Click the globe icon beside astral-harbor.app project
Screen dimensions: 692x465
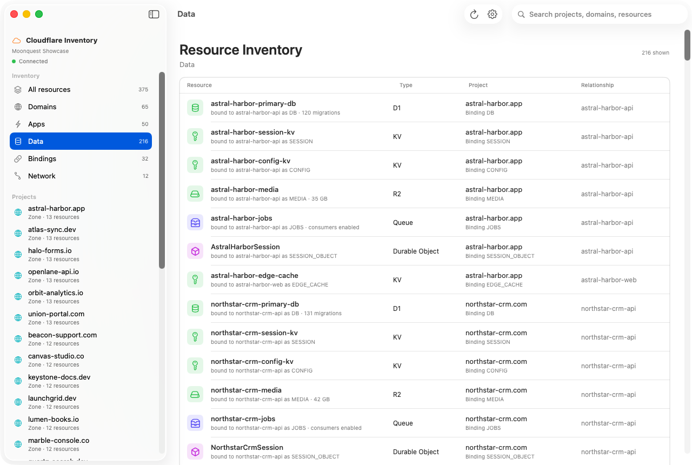18,212
